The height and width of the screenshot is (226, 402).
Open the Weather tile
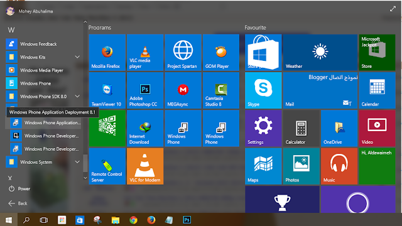[320, 53]
